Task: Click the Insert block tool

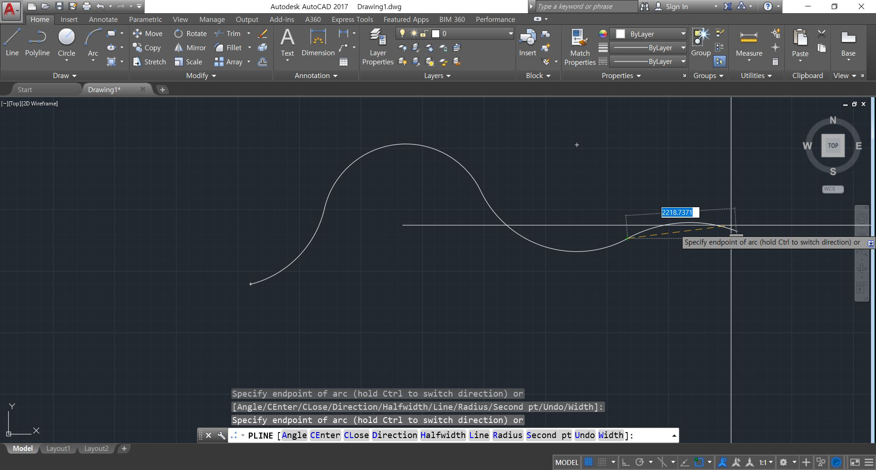Action: pyautogui.click(x=527, y=42)
